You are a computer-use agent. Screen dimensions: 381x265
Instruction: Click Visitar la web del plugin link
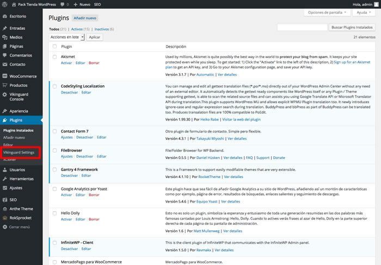tap(241, 119)
